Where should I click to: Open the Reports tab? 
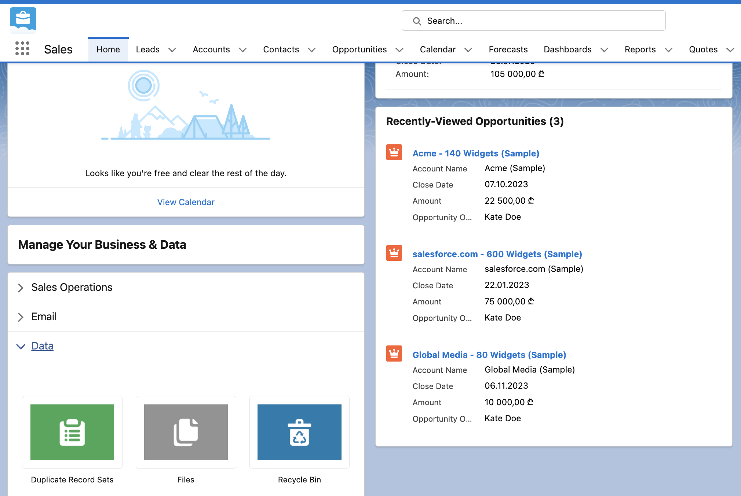(x=640, y=49)
